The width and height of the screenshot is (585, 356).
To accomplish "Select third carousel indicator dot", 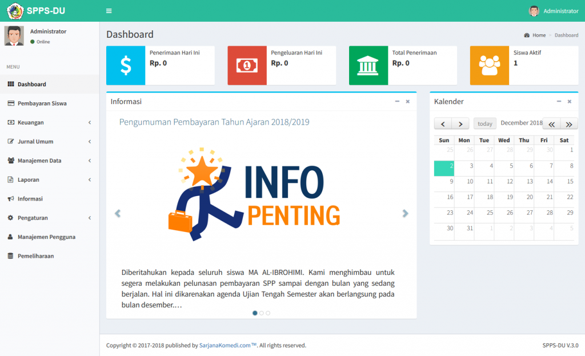I will 268,313.
